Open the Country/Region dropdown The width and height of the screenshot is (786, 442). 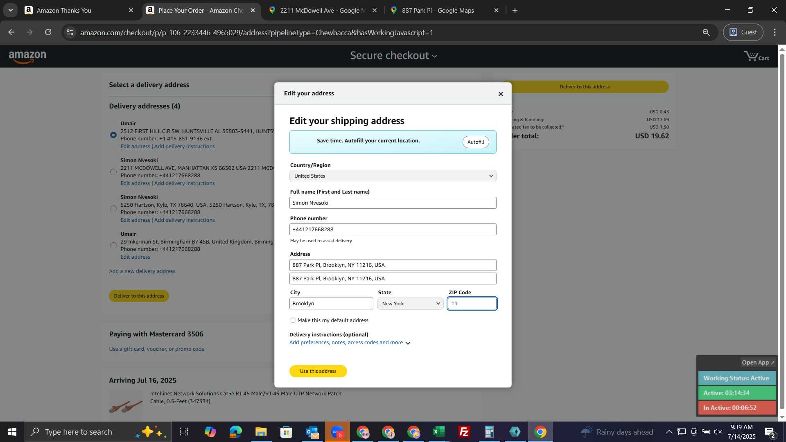393,176
